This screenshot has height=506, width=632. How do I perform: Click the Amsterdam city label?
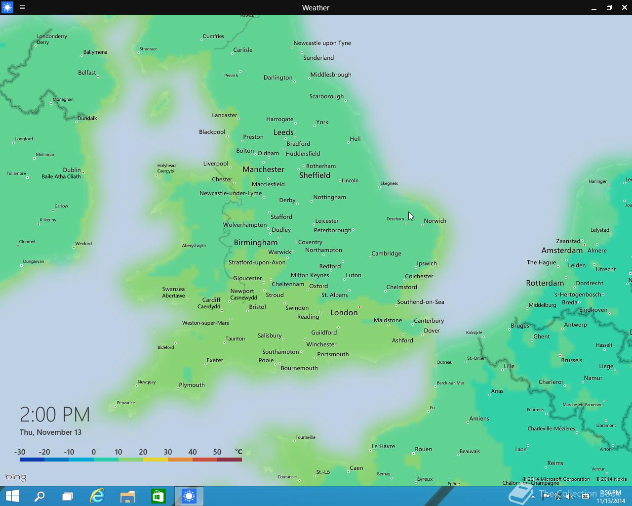pyautogui.click(x=562, y=251)
